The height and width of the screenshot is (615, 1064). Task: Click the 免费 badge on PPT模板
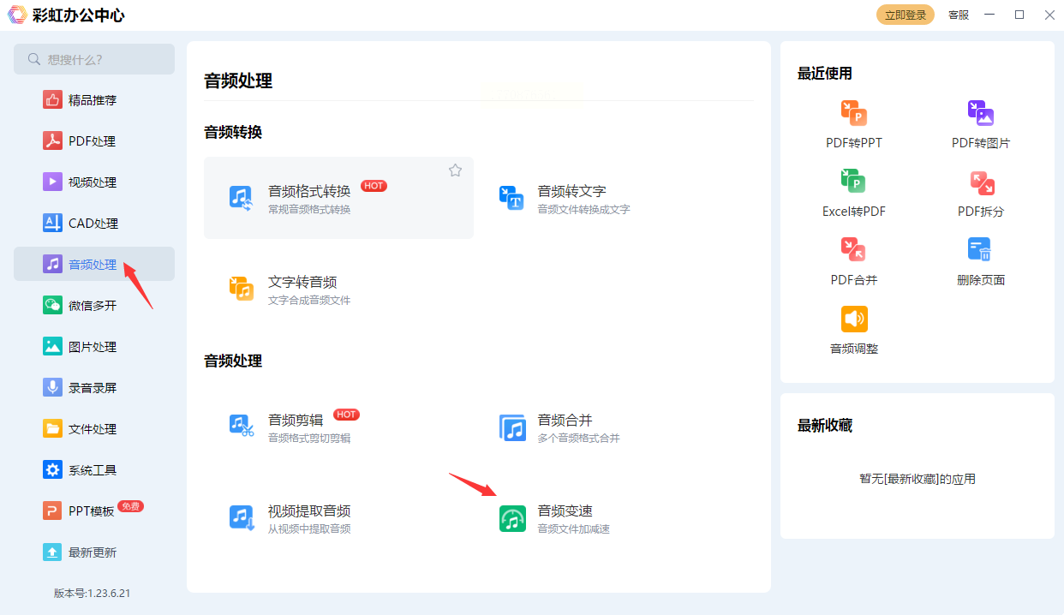pos(130,506)
